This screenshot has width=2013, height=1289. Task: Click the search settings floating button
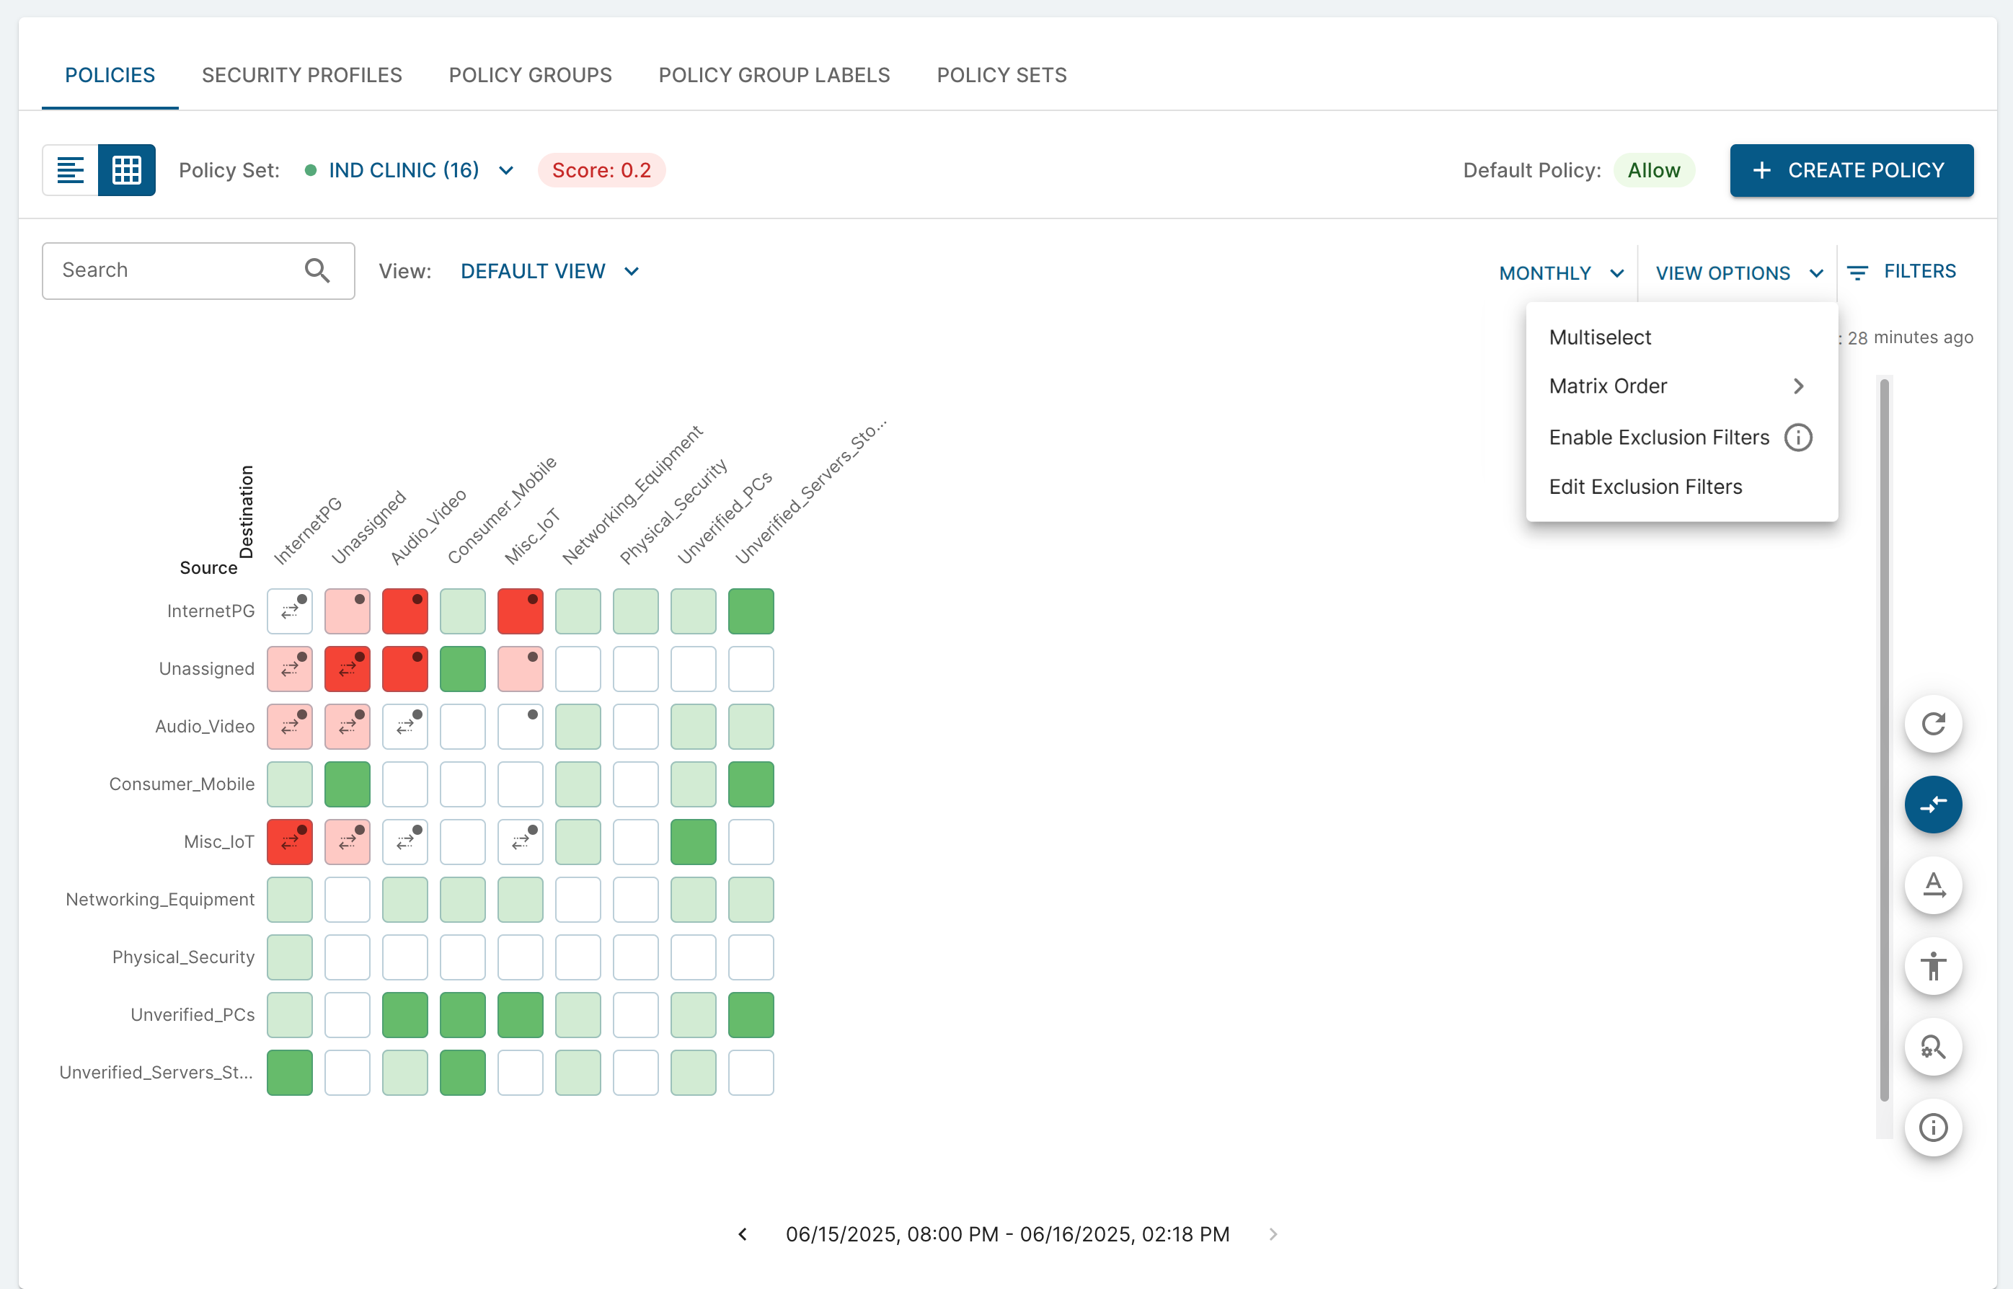pyautogui.click(x=1933, y=1047)
